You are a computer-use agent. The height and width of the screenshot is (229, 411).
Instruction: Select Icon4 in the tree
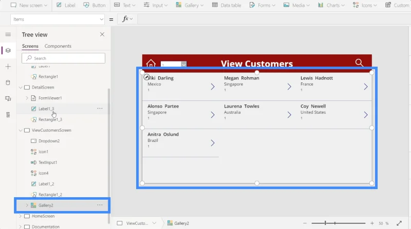(44, 173)
